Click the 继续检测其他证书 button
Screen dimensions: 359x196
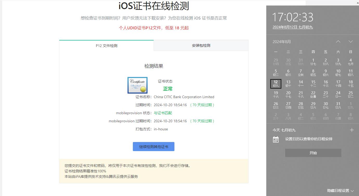click(153, 146)
